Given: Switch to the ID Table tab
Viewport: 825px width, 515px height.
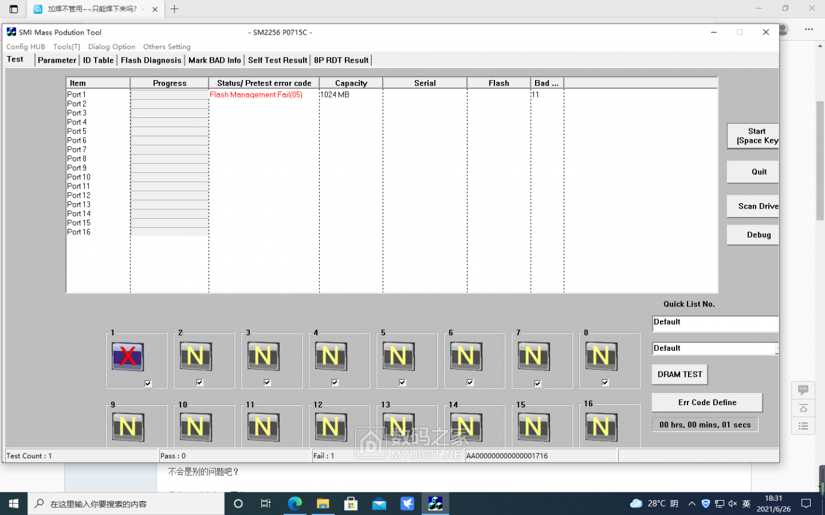Looking at the screenshot, I should [x=98, y=60].
